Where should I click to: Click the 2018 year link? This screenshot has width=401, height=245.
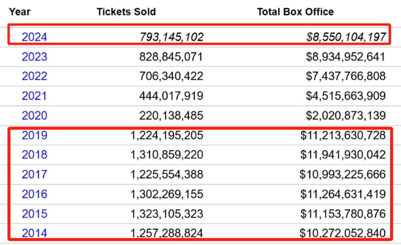tap(34, 155)
